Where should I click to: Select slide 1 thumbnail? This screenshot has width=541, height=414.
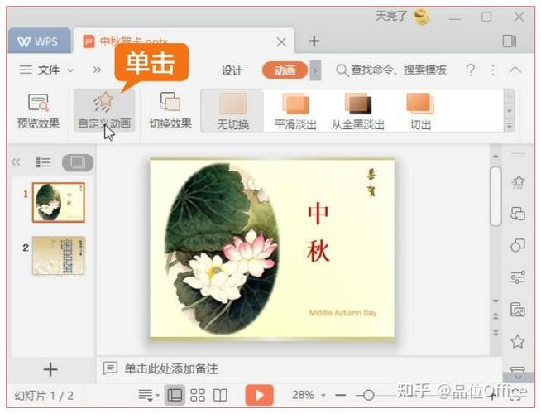coord(58,202)
